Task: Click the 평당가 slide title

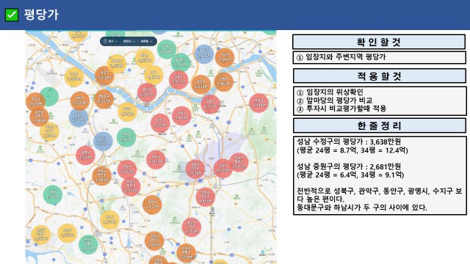Action: [x=41, y=15]
